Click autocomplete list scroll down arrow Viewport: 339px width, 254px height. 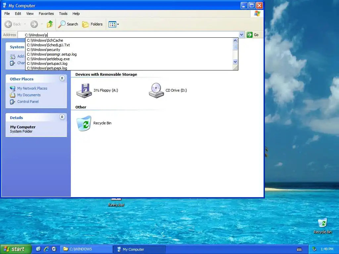[x=235, y=62]
